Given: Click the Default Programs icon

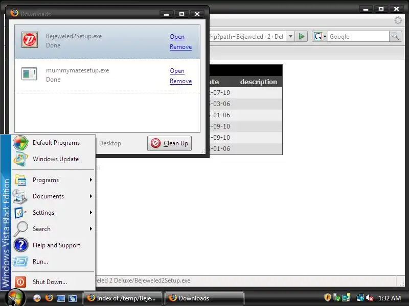Looking at the screenshot, I should click(20, 143).
